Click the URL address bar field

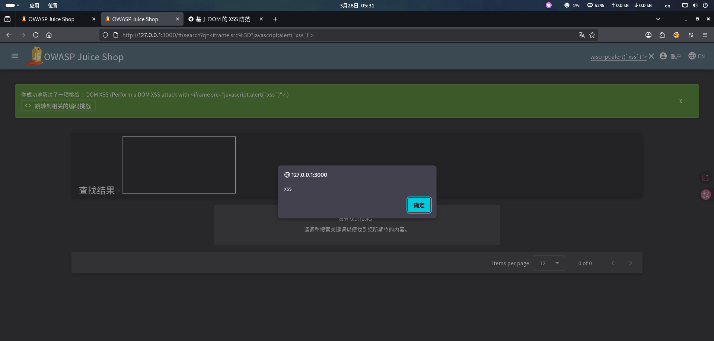pos(348,35)
